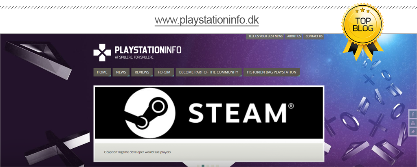Open the About Us link
Image resolution: width=417 pixels, height=167 pixels.
pos(294,36)
